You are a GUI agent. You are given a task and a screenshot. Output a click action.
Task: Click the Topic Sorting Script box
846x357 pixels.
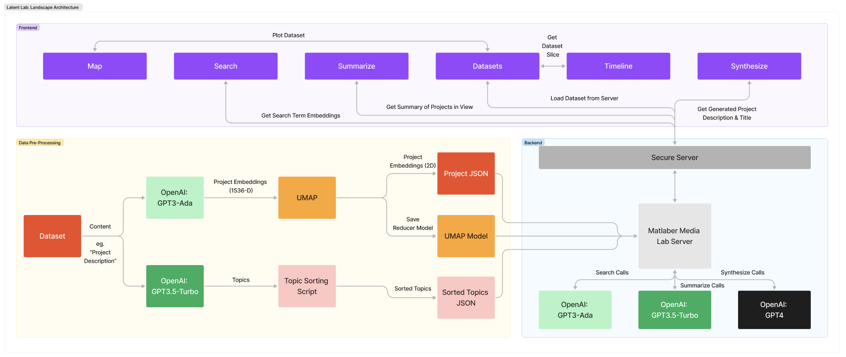tap(307, 286)
